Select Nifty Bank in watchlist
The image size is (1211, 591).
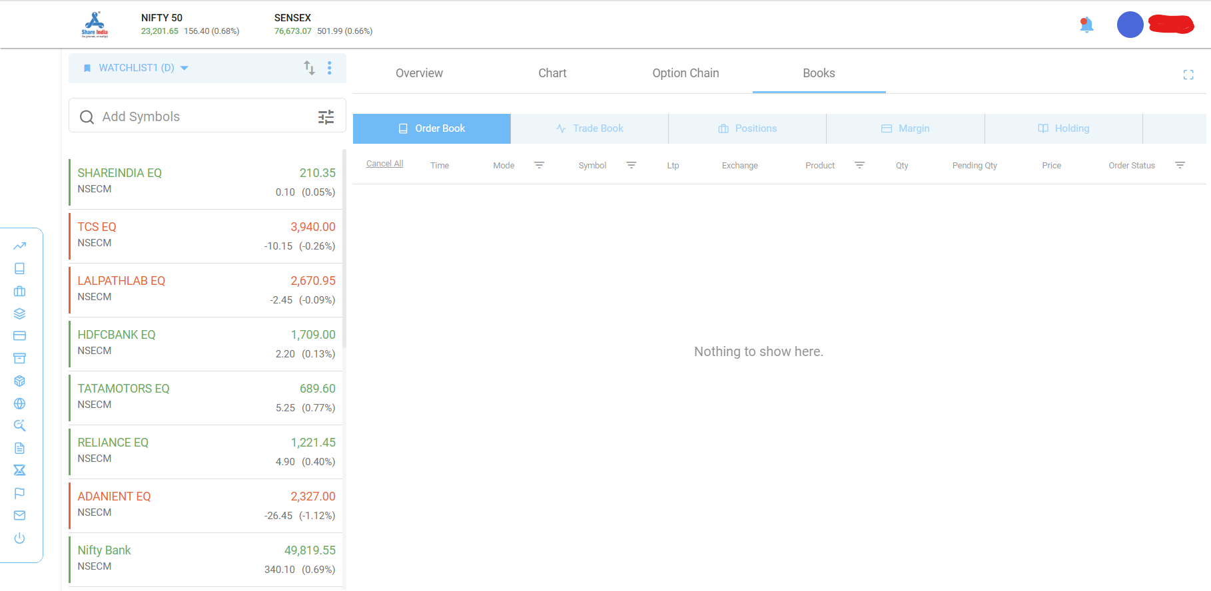(206, 560)
